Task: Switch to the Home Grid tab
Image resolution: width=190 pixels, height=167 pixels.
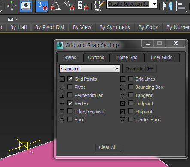Action: (127, 57)
